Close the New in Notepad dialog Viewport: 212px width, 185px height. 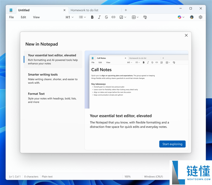186,35
